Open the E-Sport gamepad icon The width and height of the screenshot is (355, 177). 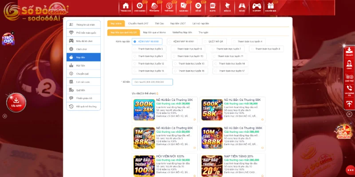[256, 7]
